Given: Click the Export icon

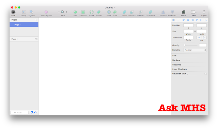Looking at the screenshot, I should 204,12.
